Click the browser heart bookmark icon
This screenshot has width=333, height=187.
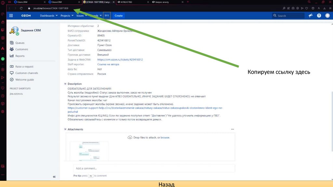(307, 8)
